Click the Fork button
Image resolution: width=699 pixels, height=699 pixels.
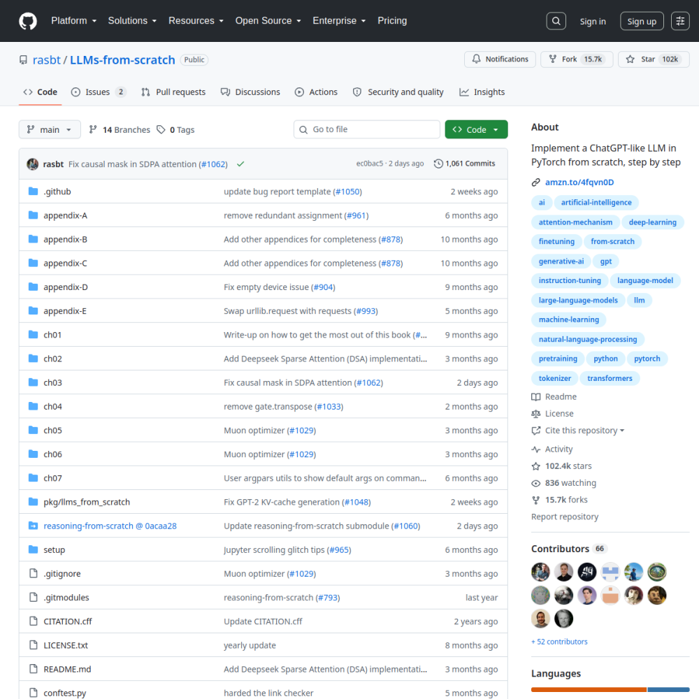[577, 59]
